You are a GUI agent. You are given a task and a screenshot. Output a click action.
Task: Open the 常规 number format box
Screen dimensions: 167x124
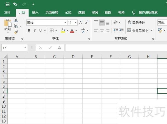[162, 22]
